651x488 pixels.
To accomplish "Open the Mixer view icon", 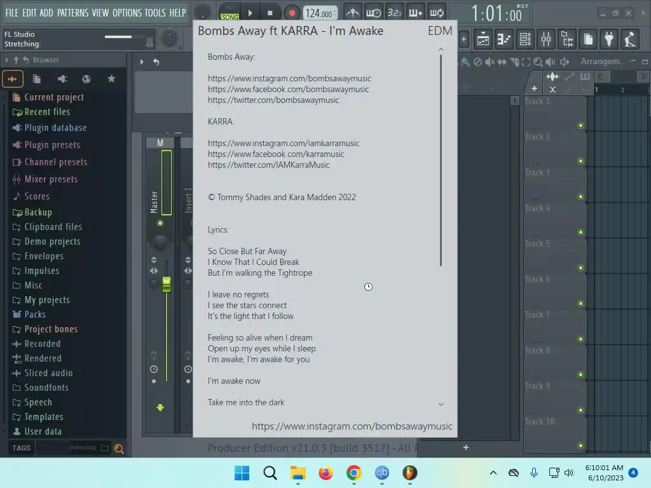I will 546,39.
